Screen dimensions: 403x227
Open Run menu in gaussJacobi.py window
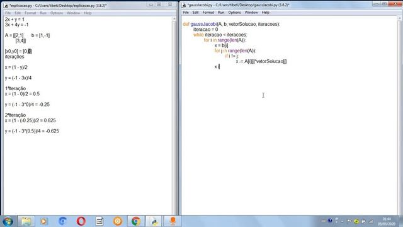point(221,13)
